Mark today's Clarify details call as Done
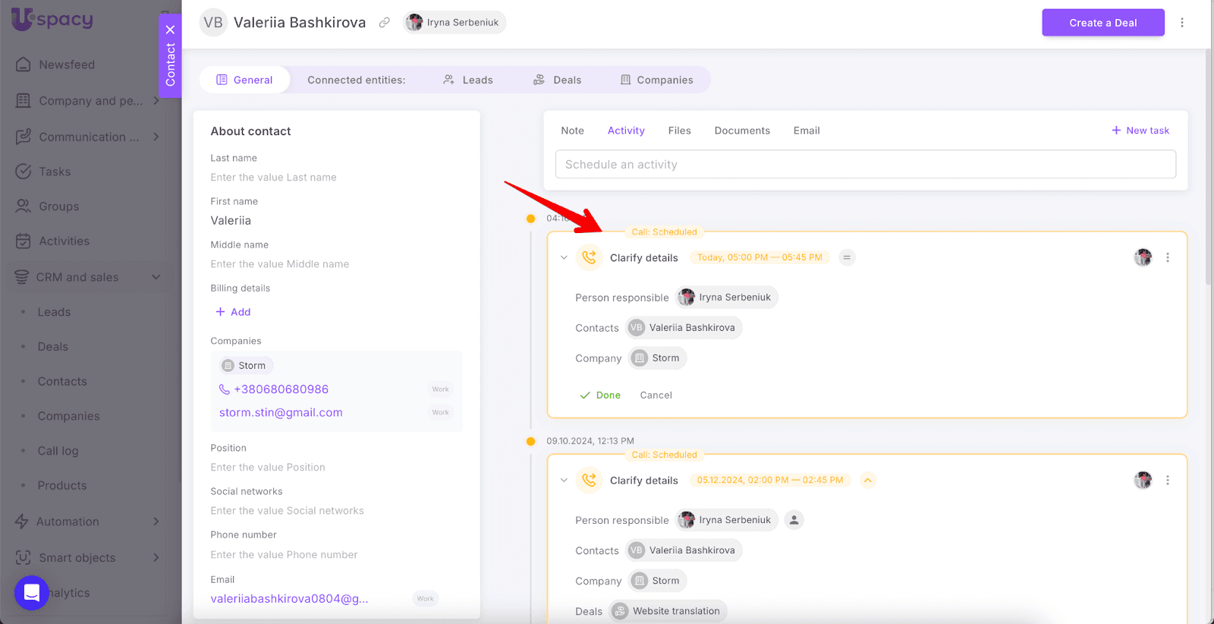The image size is (1214, 624). [x=600, y=396]
